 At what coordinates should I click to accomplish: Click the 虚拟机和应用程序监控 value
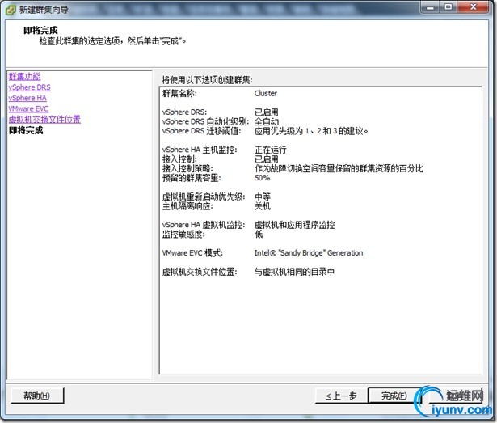(x=294, y=225)
